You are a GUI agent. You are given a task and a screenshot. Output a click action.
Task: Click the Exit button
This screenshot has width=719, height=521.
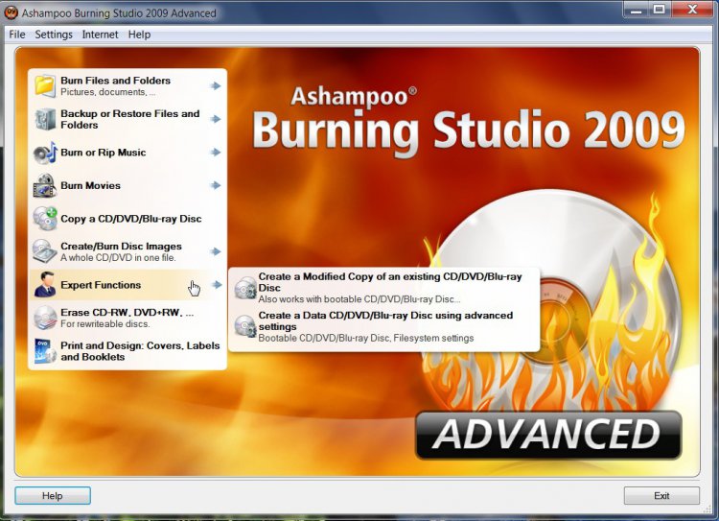pyautogui.click(x=661, y=496)
